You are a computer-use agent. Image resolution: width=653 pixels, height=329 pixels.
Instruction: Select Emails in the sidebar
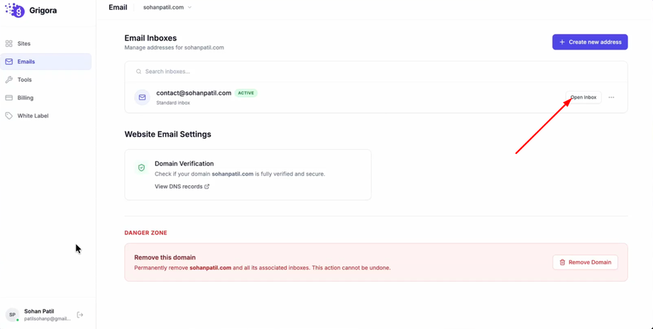pos(26,62)
